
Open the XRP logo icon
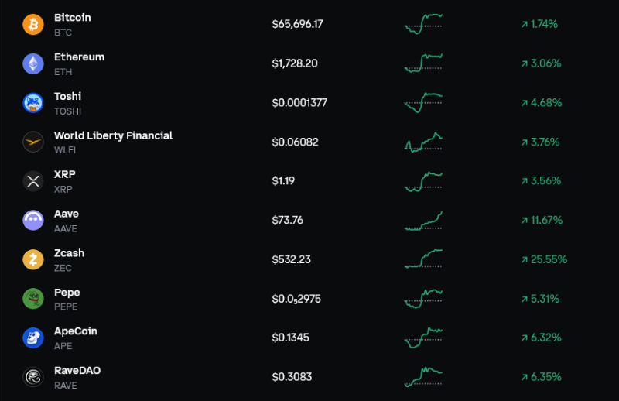click(x=33, y=181)
